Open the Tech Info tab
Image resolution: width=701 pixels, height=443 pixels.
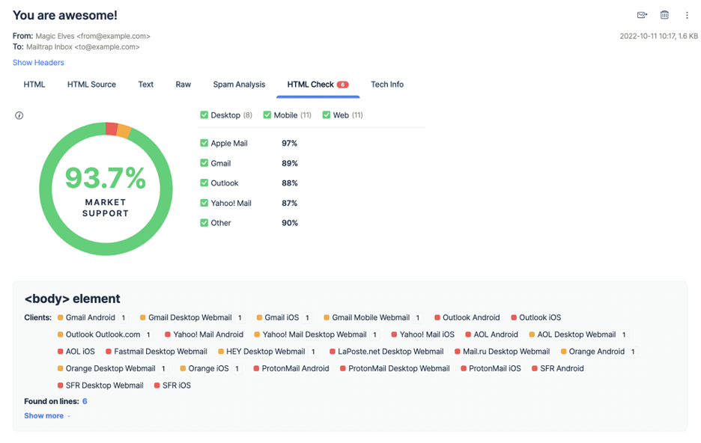point(387,85)
